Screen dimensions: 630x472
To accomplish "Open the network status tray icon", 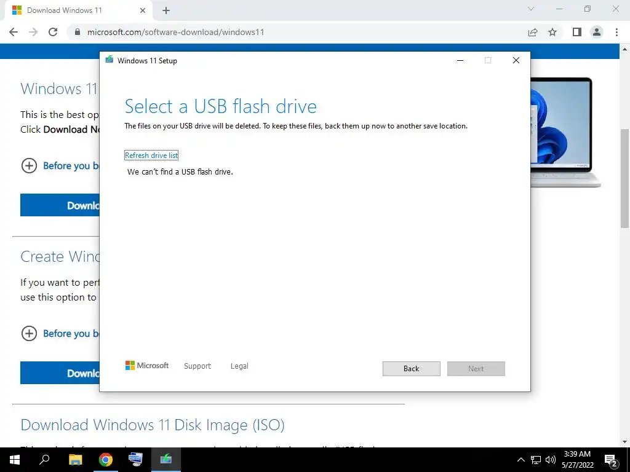I will (536, 460).
